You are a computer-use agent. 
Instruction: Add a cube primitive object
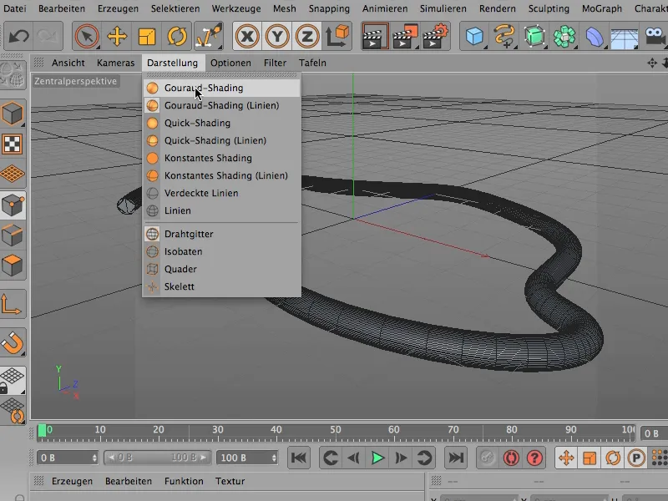click(474, 36)
